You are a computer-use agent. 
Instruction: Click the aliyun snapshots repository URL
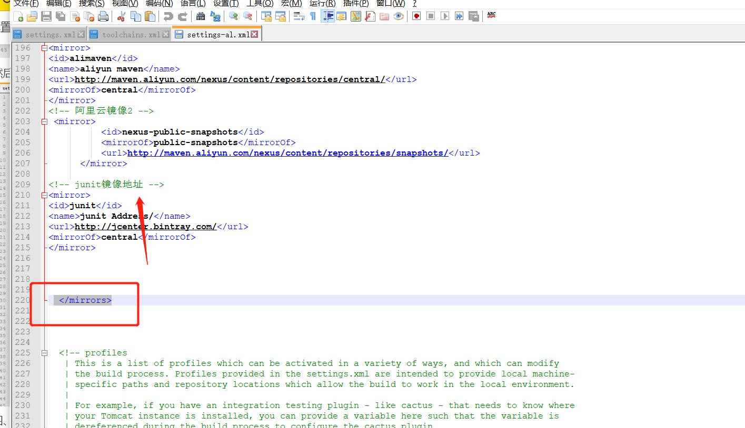click(x=288, y=153)
